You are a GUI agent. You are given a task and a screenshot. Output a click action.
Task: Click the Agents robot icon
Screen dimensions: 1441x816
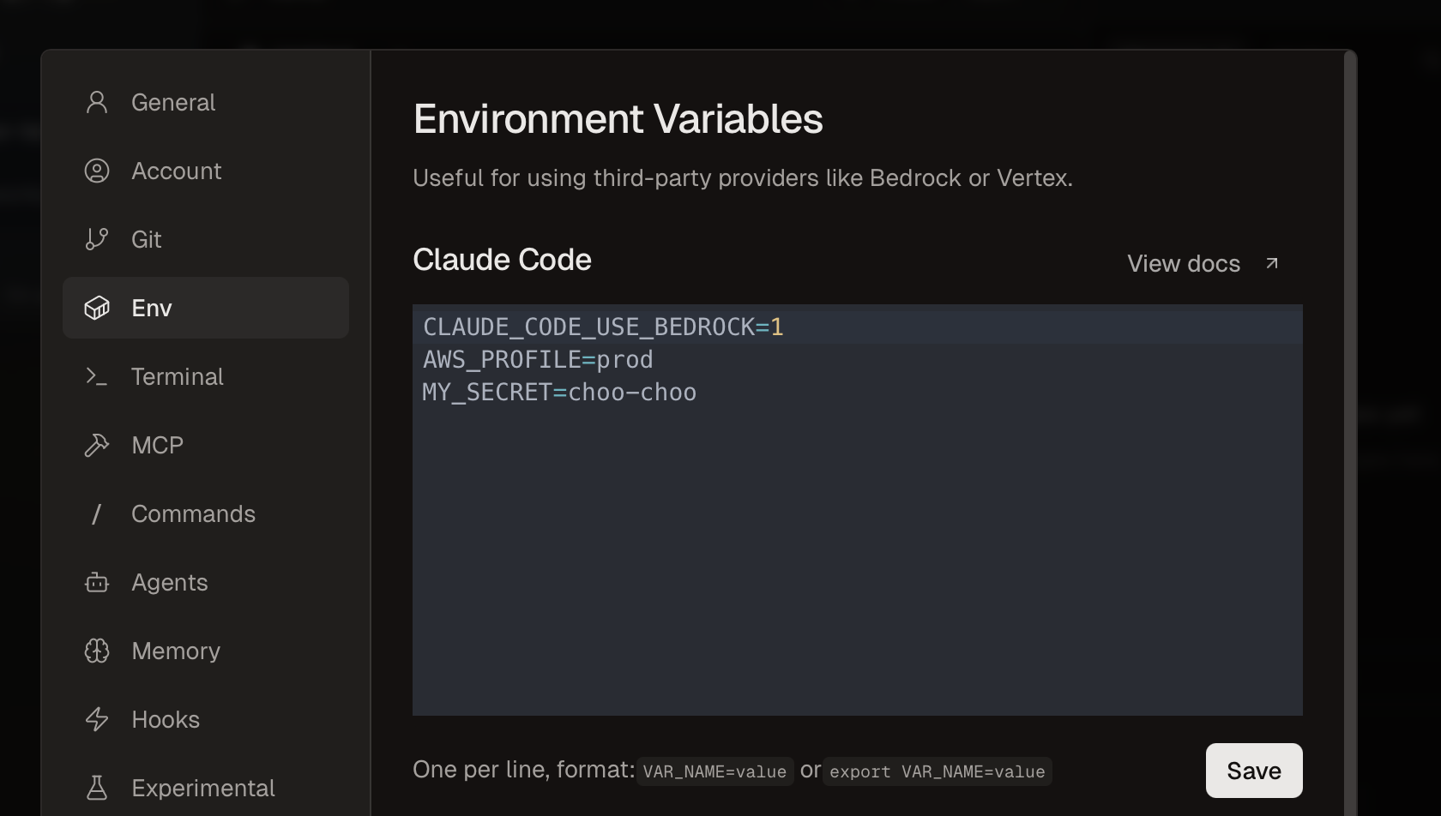(x=96, y=582)
